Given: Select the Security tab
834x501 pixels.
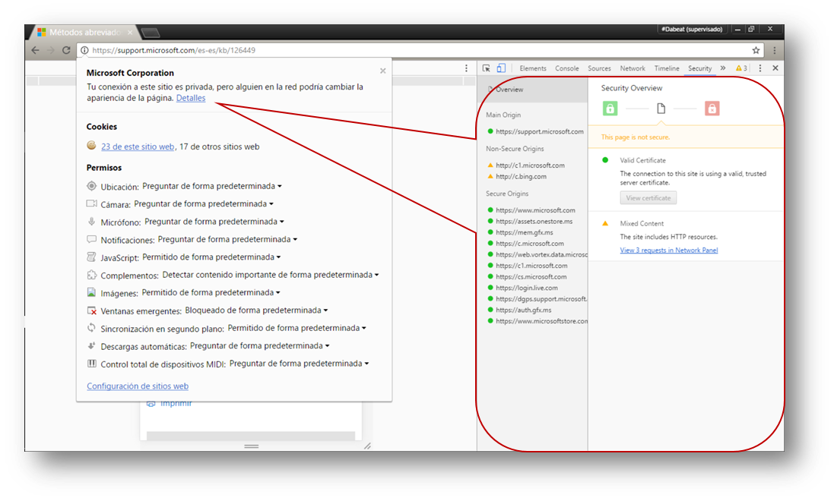Looking at the screenshot, I should click(700, 68).
